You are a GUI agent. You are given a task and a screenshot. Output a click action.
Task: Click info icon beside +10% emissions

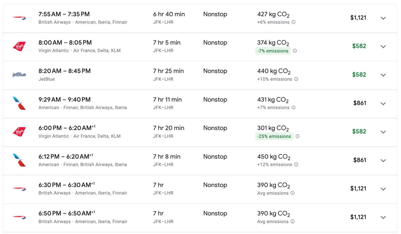coord(296,79)
